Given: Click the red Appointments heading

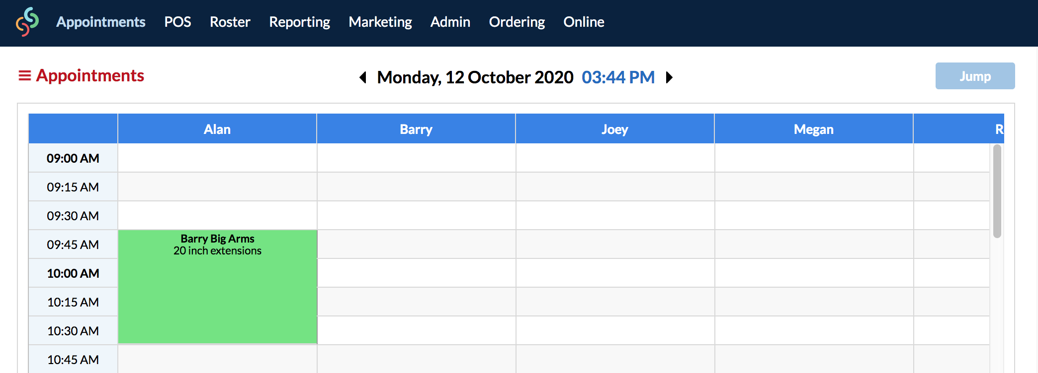Looking at the screenshot, I should click(90, 75).
